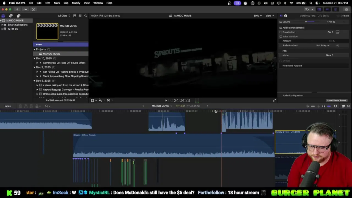Viewport: 352px width, 198px height.
Task: Select the Chopin E Minor Prelude clip
Action: click(173, 146)
